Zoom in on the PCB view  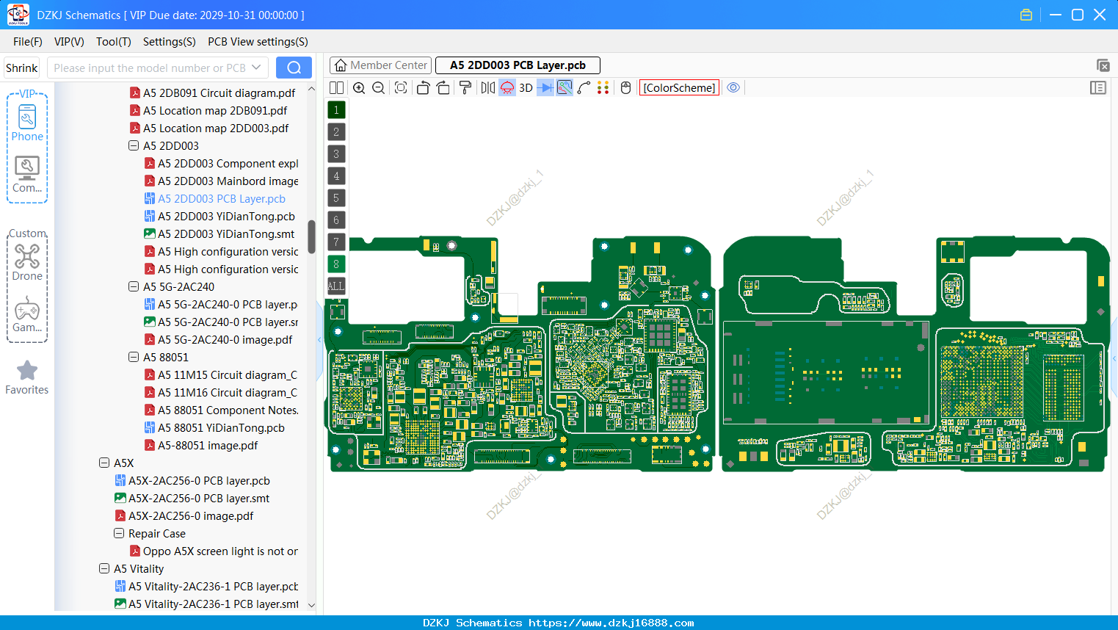pos(359,87)
